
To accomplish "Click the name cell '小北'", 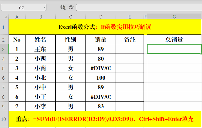I will point(41,78).
